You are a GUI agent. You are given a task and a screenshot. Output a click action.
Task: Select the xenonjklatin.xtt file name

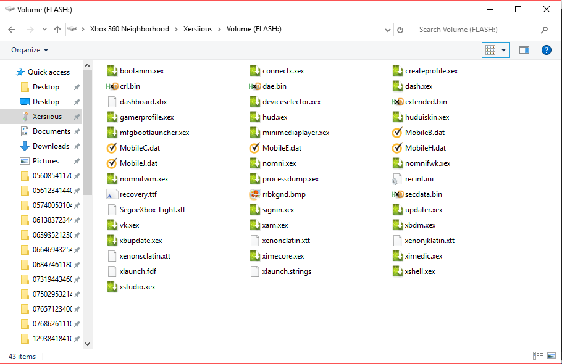click(429, 241)
